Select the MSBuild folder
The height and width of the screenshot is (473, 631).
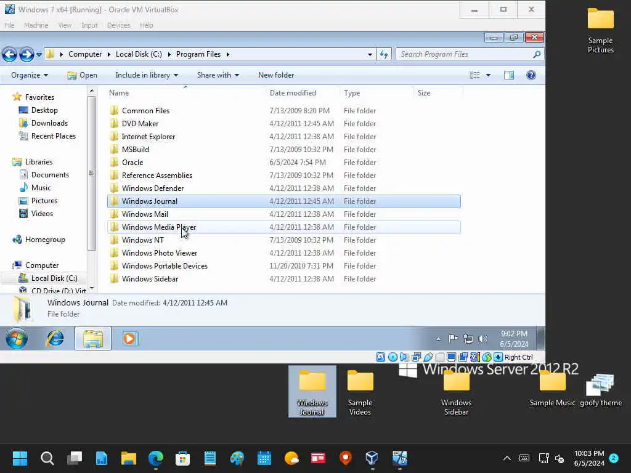(283, 149)
